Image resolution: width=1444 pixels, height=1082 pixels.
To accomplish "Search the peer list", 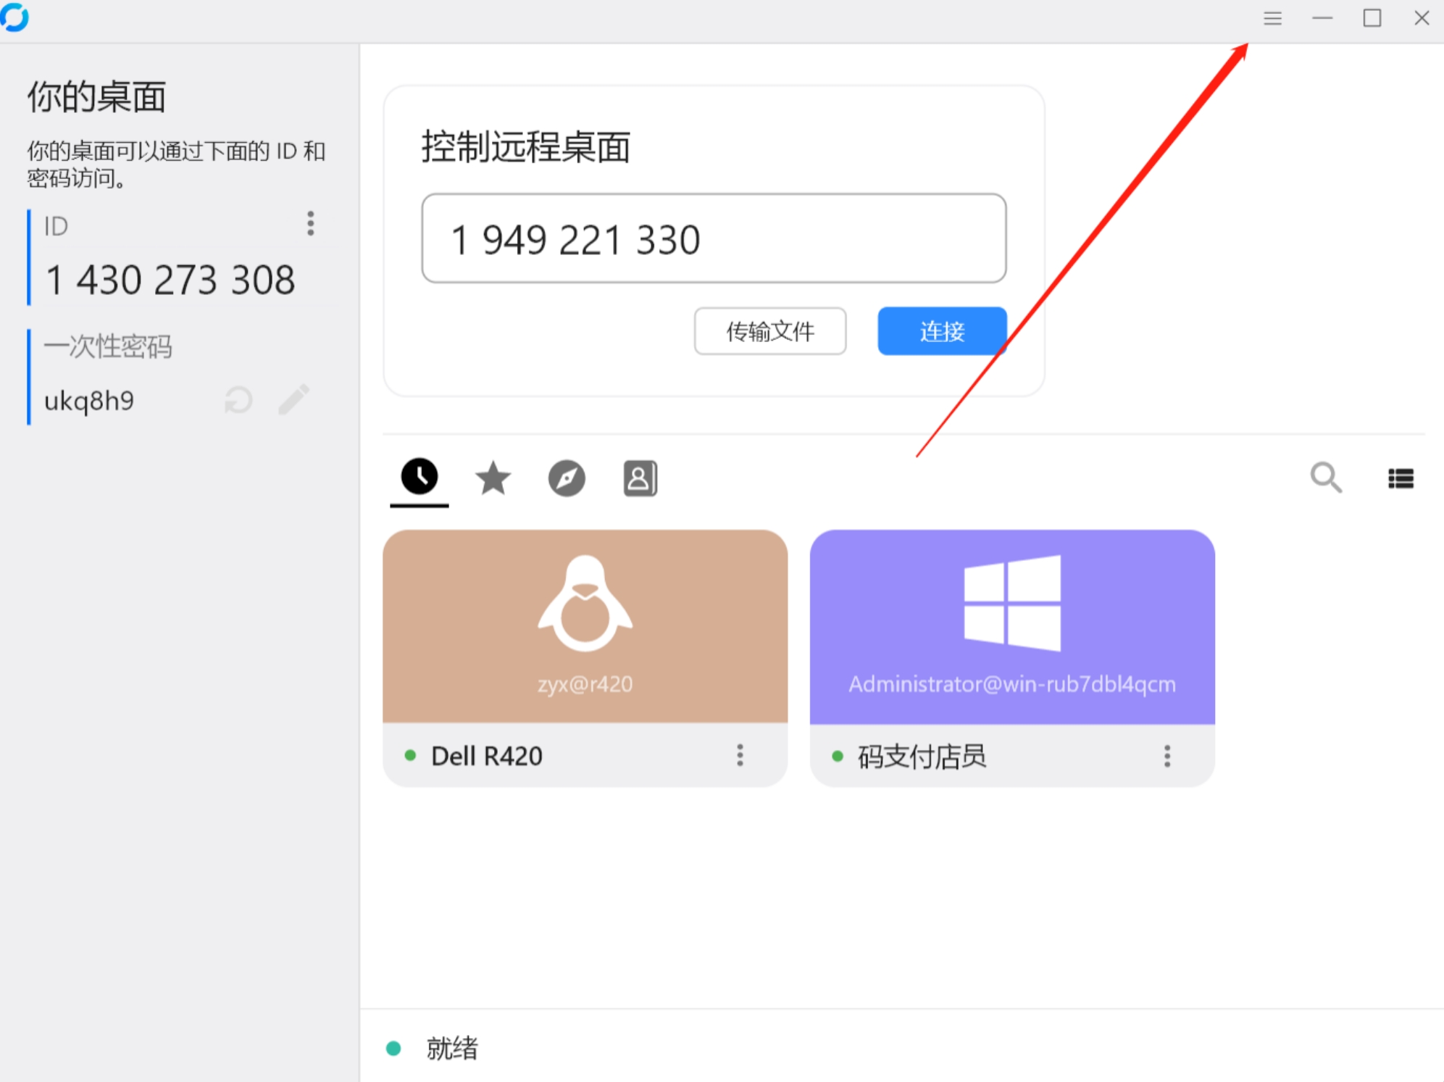I will [x=1326, y=478].
